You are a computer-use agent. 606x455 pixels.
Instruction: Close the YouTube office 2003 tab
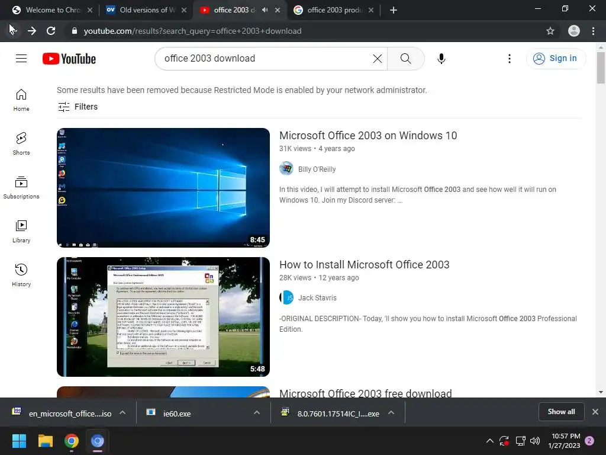[x=278, y=10]
